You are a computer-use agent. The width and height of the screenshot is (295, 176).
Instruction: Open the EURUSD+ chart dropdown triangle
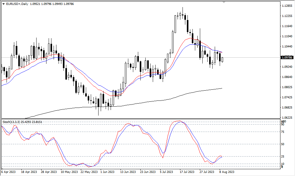click(3, 3)
